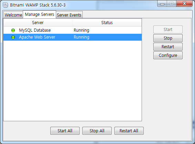195x144 pixels.
Task: Click the Start All button
Action: 65,131
